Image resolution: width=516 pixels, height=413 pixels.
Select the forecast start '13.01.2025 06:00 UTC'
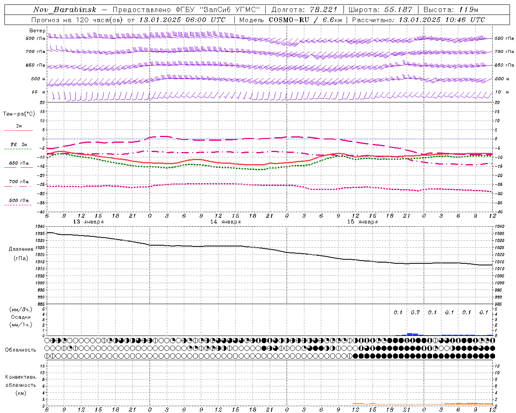tap(182, 20)
